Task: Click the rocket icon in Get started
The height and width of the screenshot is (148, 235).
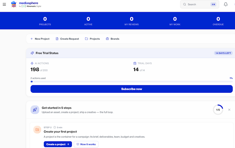Action: point(35,110)
